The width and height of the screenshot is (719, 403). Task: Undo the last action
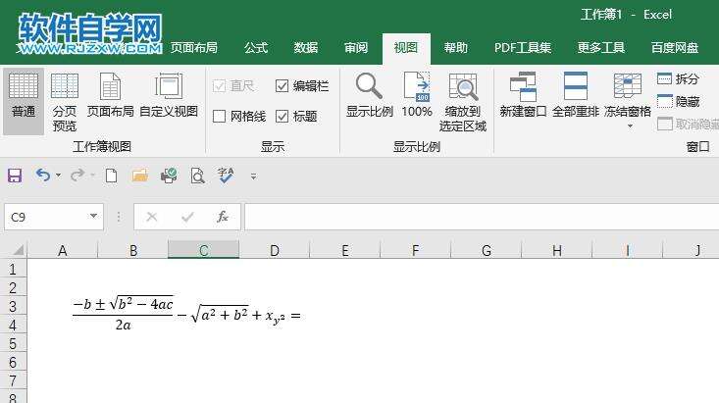point(43,176)
